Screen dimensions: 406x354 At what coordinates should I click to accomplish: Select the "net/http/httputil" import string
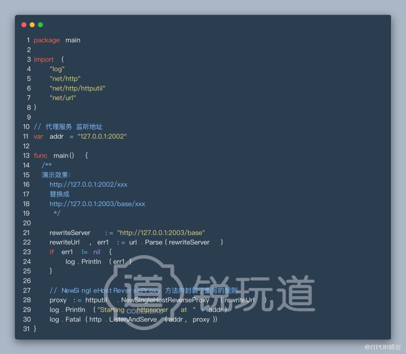pos(78,88)
